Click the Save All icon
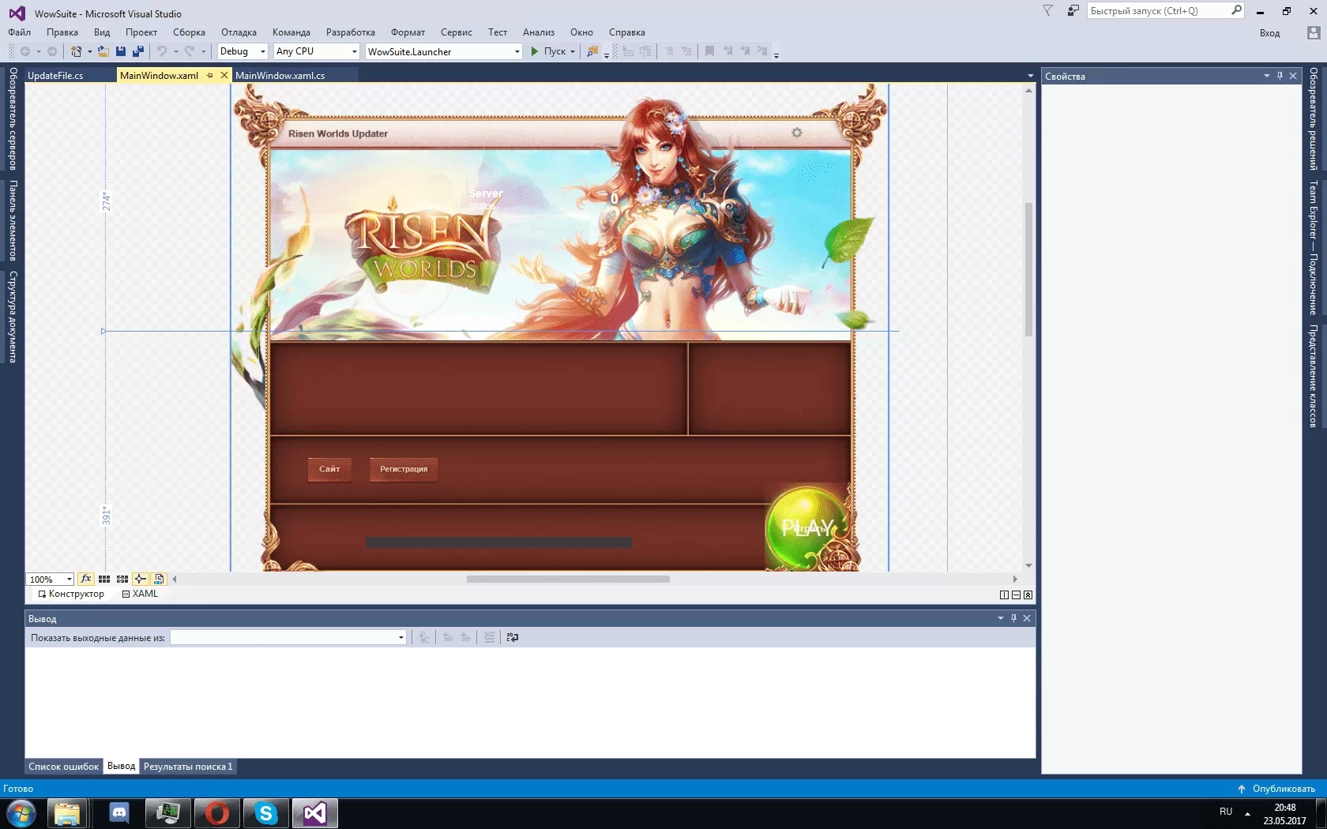 click(138, 51)
